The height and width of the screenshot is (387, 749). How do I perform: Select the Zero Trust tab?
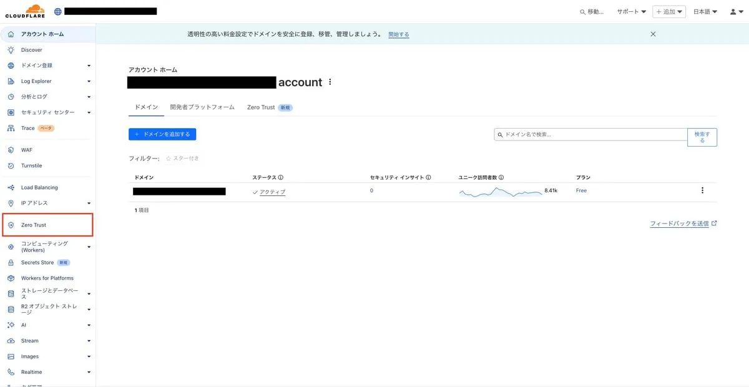tap(261, 107)
